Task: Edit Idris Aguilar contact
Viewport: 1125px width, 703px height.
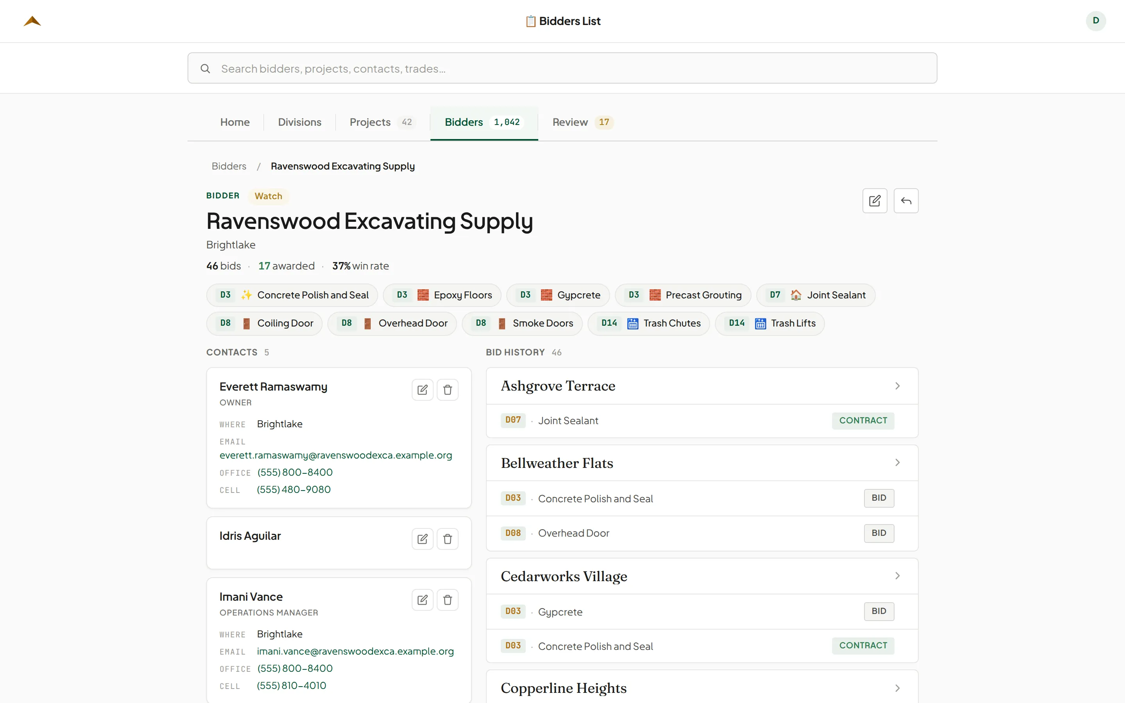Action: click(422, 539)
